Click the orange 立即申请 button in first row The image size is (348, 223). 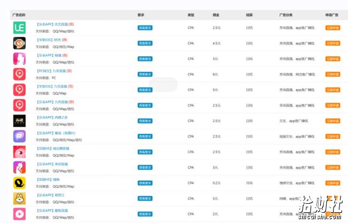coord(332,28)
